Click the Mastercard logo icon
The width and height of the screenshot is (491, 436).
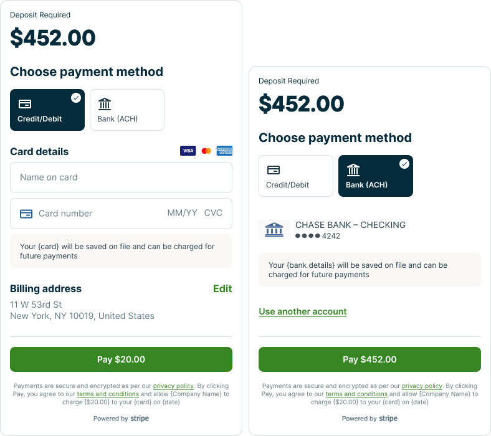(x=206, y=151)
